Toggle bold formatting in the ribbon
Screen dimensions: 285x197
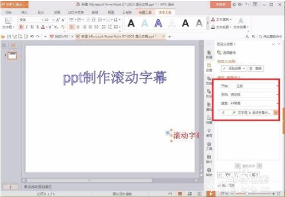click(x=21, y=27)
